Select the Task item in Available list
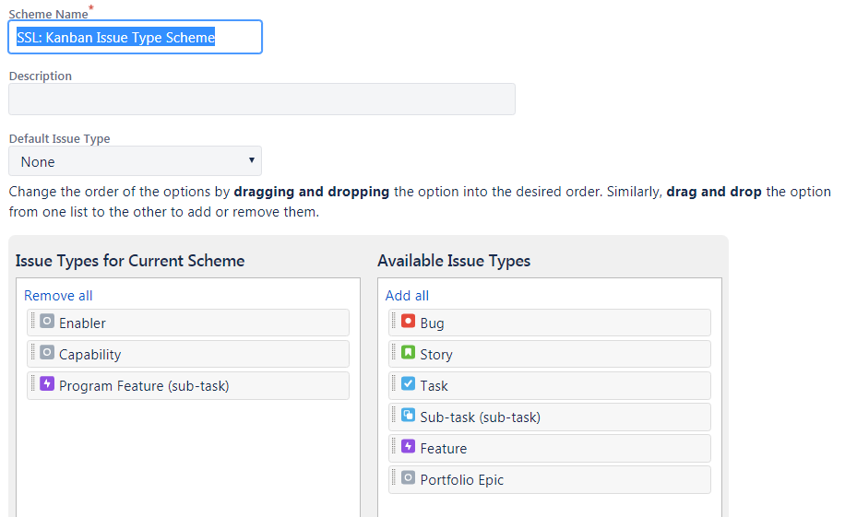Image resolution: width=845 pixels, height=517 pixels. (x=553, y=386)
